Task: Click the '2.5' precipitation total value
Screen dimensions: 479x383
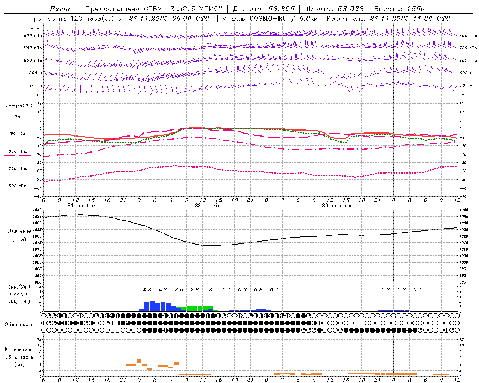Action: pos(179,289)
